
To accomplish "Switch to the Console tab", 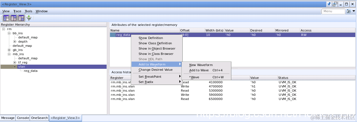I will pyautogui.click(x=23, y=118).
